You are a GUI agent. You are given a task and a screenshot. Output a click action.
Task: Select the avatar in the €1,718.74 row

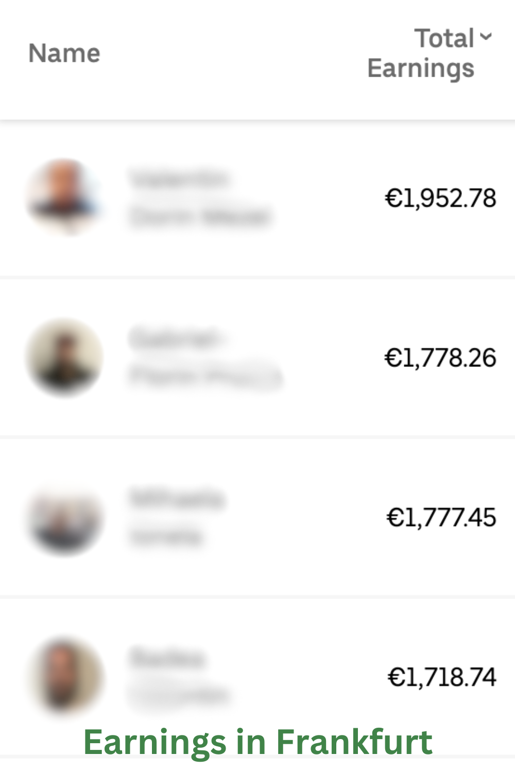pyautogui.click(x=64, y=676)
